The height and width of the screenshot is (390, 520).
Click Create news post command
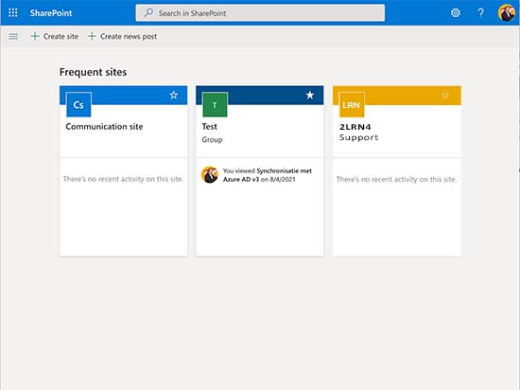122,36
